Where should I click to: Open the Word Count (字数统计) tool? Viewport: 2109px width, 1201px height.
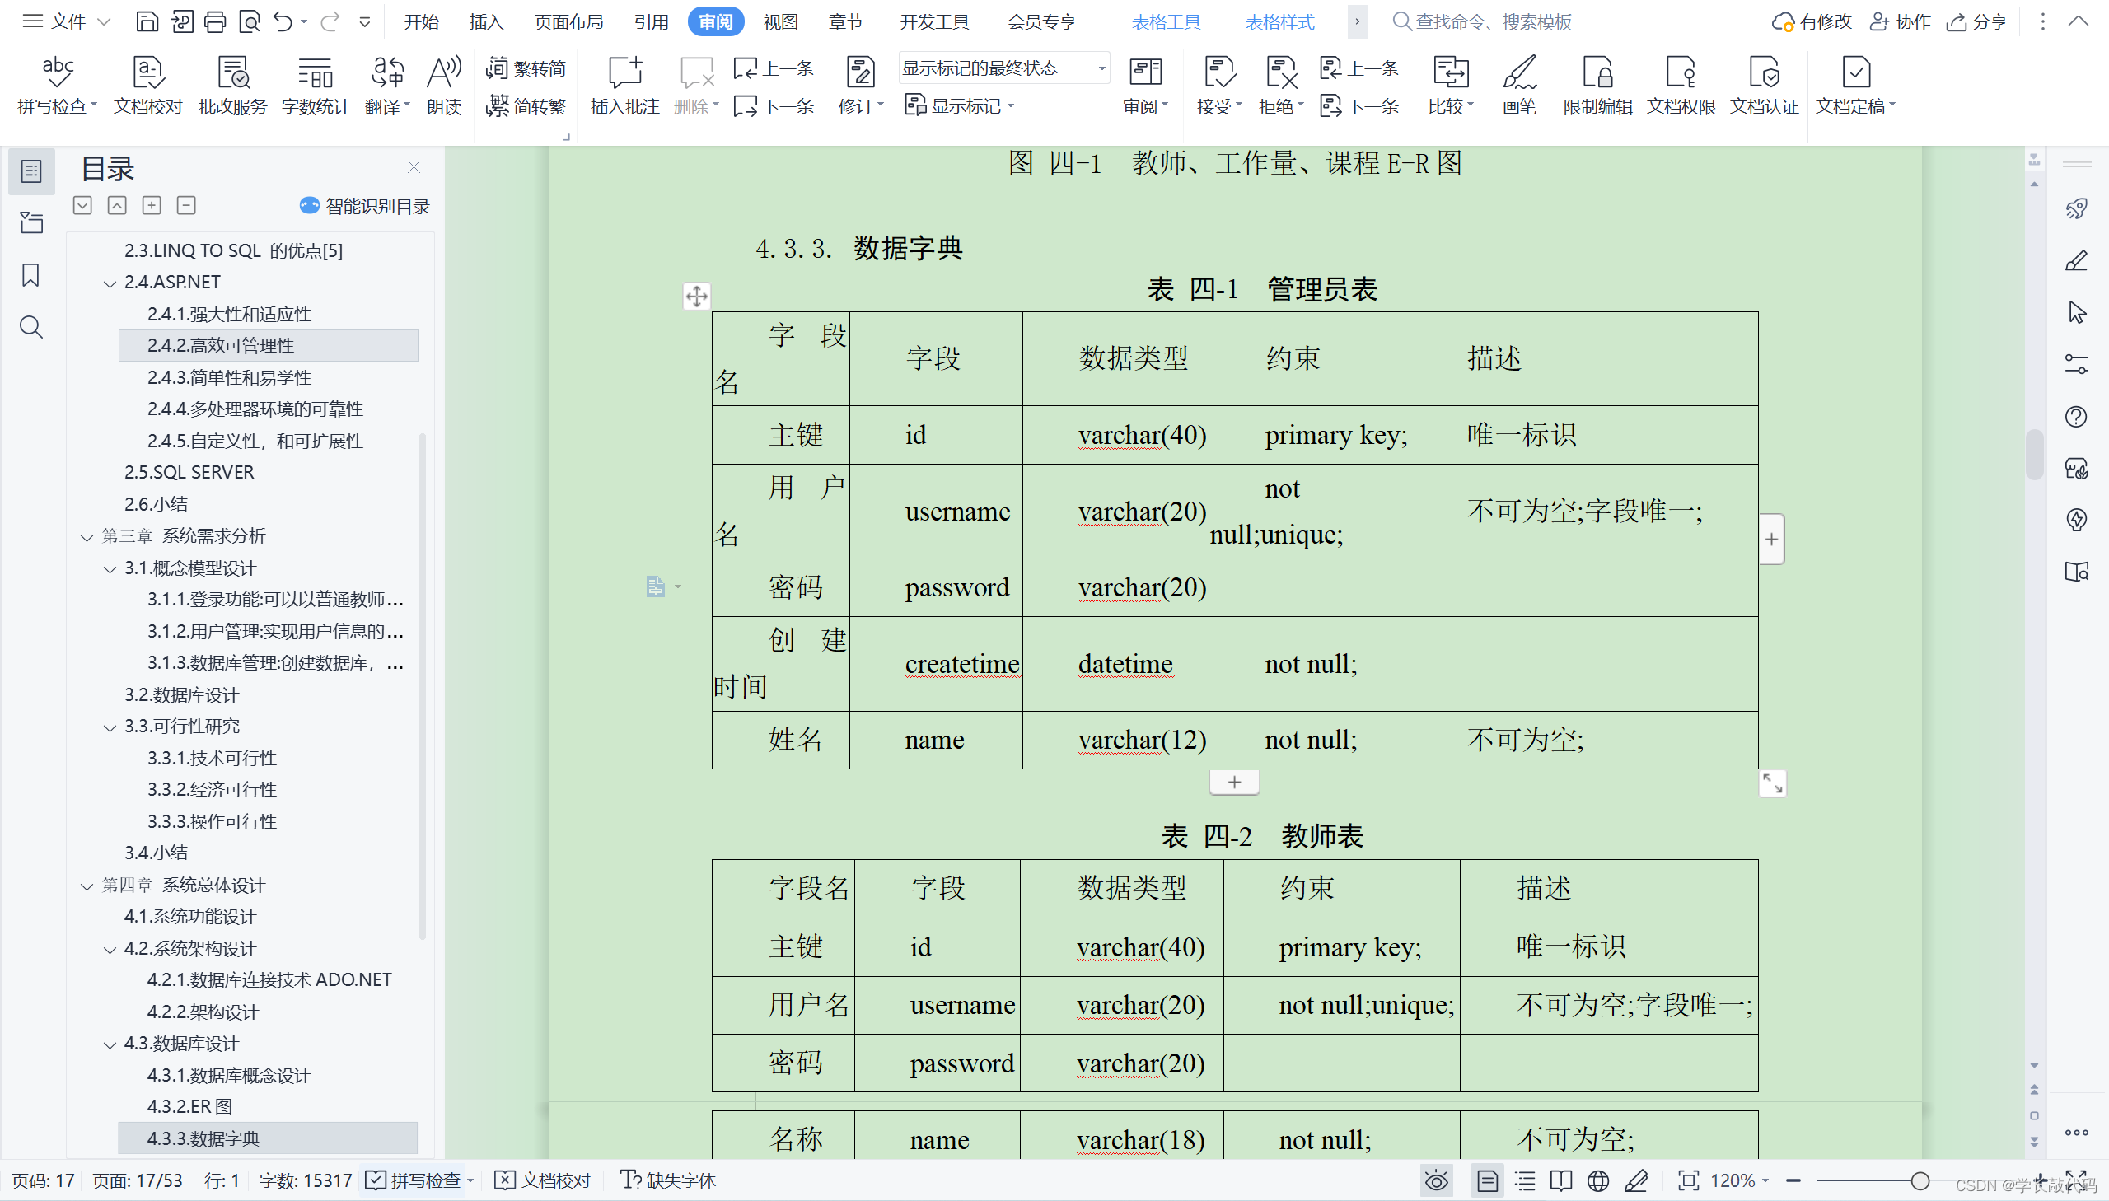315,74
